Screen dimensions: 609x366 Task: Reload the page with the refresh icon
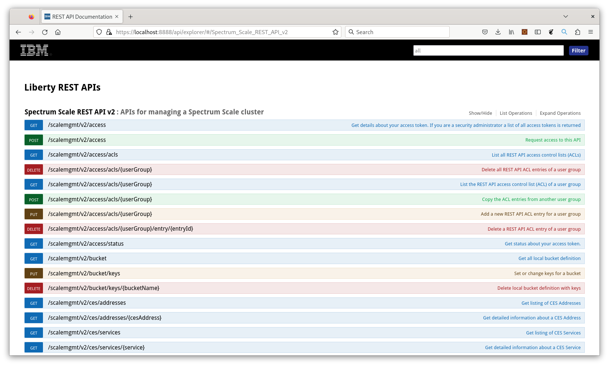[45, 32]
